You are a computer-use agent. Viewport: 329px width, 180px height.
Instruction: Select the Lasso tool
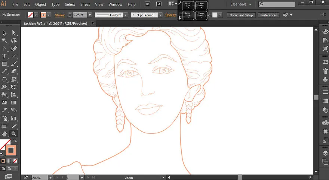click(x=14, y=41)
